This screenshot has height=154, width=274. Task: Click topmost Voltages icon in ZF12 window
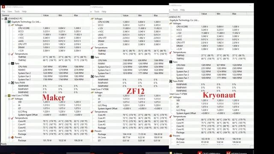point(92,19)
